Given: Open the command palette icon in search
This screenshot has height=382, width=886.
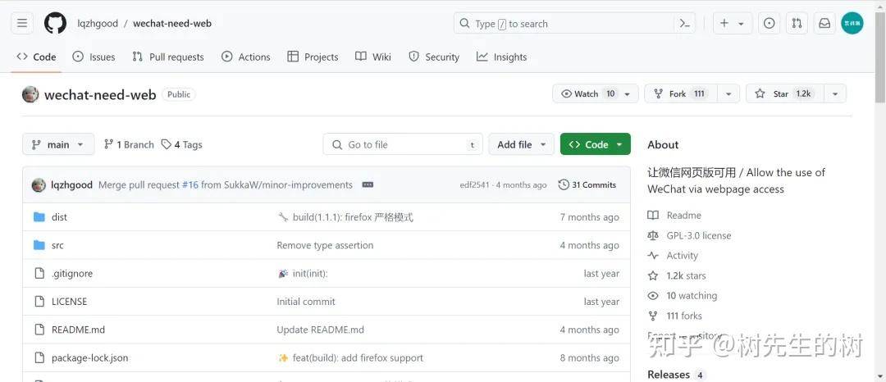Looking at the screenshot, I should click(684, 24).
